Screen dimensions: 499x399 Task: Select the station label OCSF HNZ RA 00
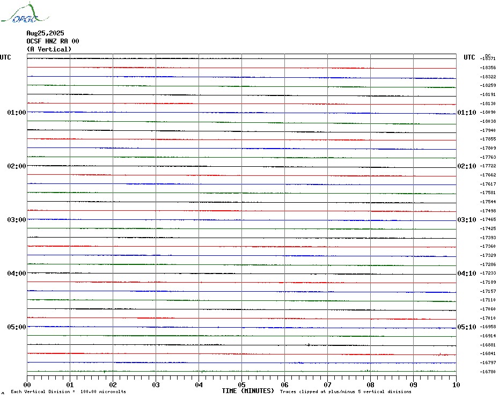(53, 41)
